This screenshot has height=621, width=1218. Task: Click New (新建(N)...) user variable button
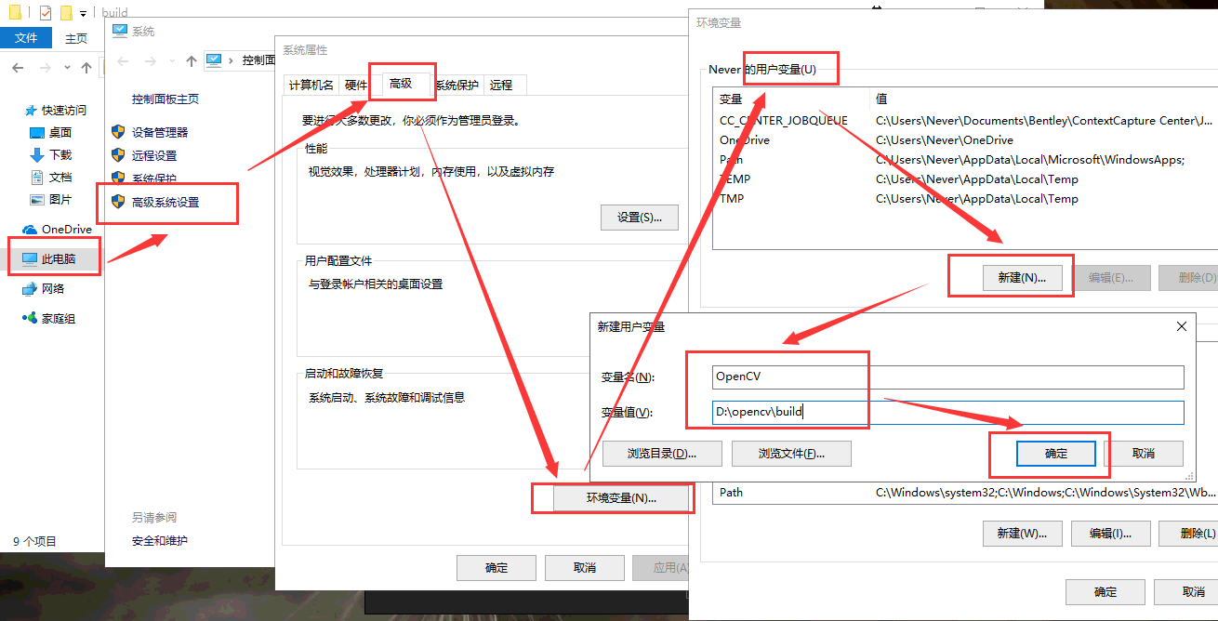1022,277
